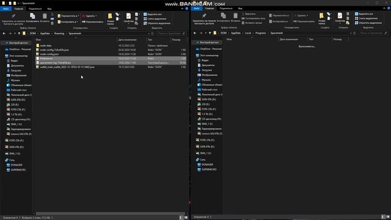Click Rename in left Roaming window ribbon

point(92,22)
